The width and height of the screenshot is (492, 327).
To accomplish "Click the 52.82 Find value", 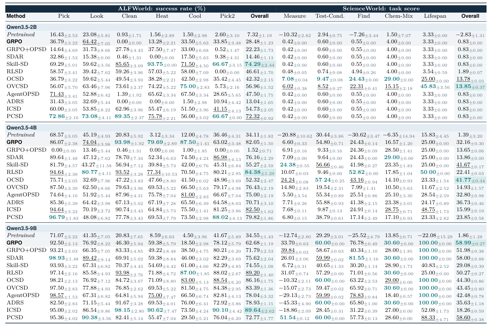I will (x=364, y=172).
